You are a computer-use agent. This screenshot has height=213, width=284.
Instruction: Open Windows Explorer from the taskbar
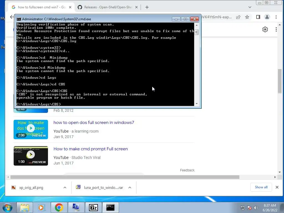point(25,207)
